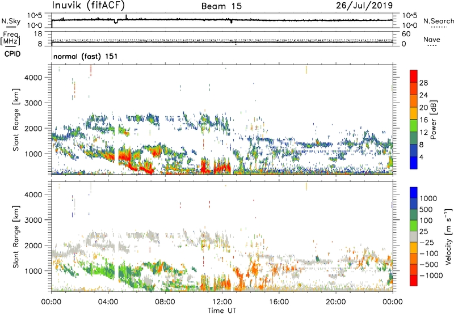454x314 pixels.
Task: Click the '4' label on the power colorbar
Action: 422,157
